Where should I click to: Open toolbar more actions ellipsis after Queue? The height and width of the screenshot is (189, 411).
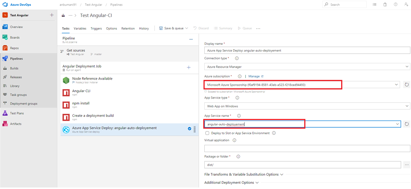pos(258,28)
